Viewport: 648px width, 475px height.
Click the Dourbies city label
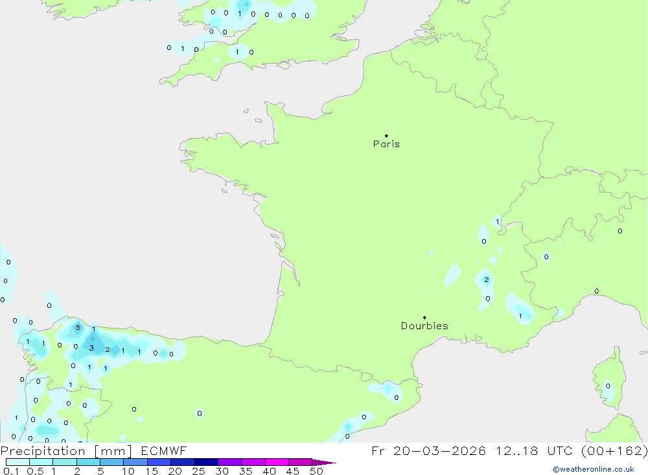click(x=424, y=326)
